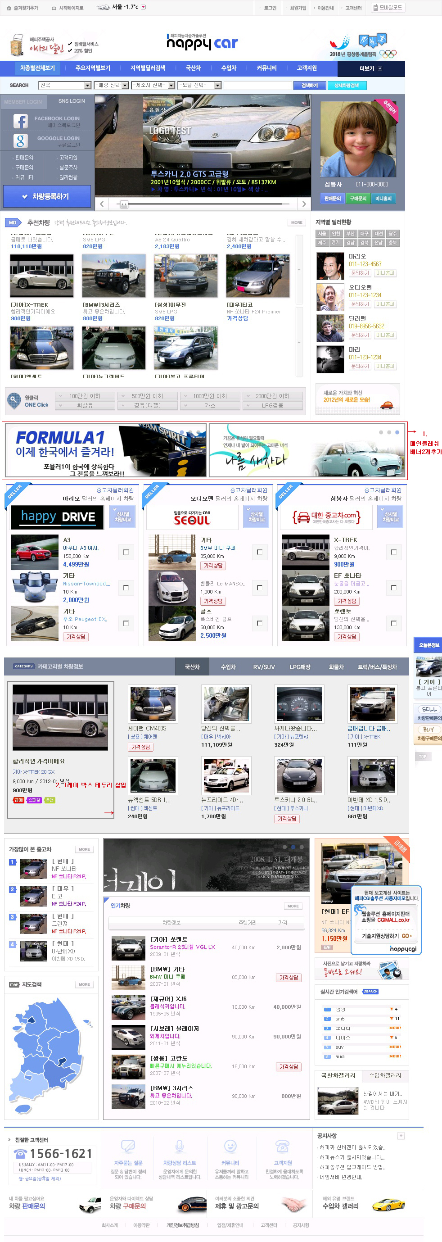
Task: Check the box for EF 쏘나타 listing
Action: coord(393,588)
